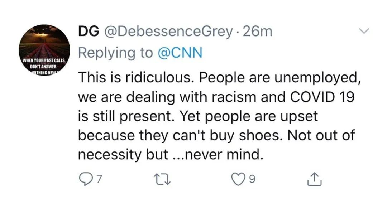The image size is (387, 213).
Task: Click the word "shoes" in the tweet
Action: tap(259, 135)
